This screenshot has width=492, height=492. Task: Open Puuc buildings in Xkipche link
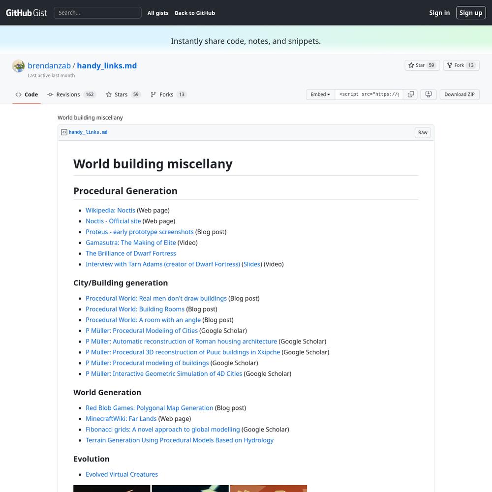pos(183,352)
